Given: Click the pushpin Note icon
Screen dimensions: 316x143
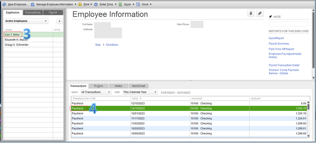Looking at the screenshot, I should pos(270,17).
